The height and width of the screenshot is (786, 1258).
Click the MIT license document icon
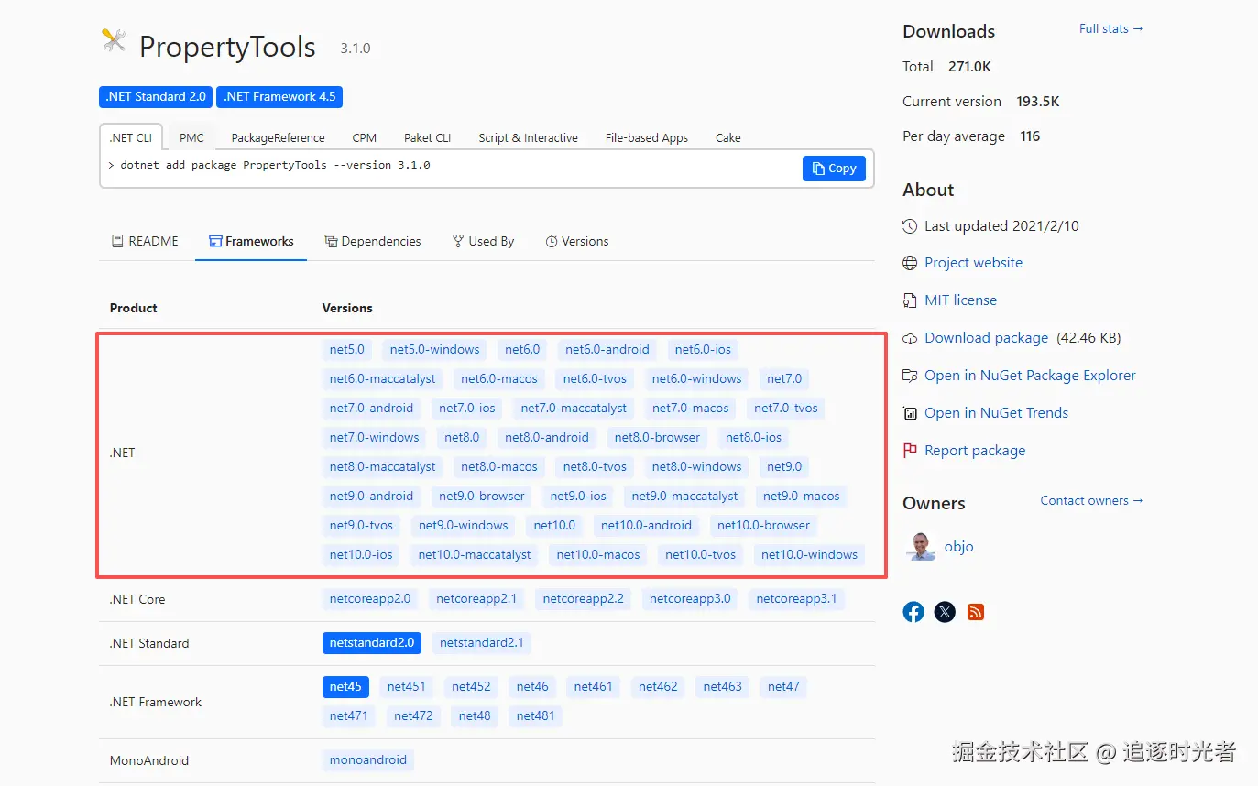pos(910,300)
